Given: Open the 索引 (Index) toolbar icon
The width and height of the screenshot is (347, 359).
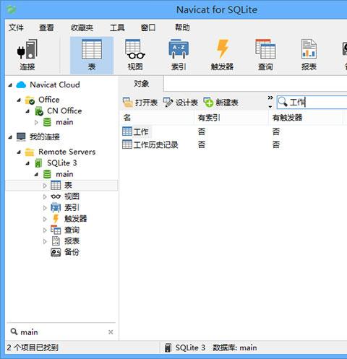Looking at the screenshot, I should (179, 55).
